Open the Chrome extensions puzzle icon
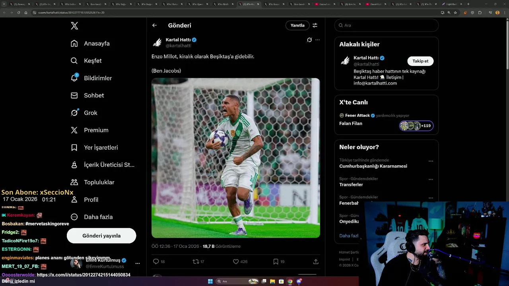 [480, 12]
